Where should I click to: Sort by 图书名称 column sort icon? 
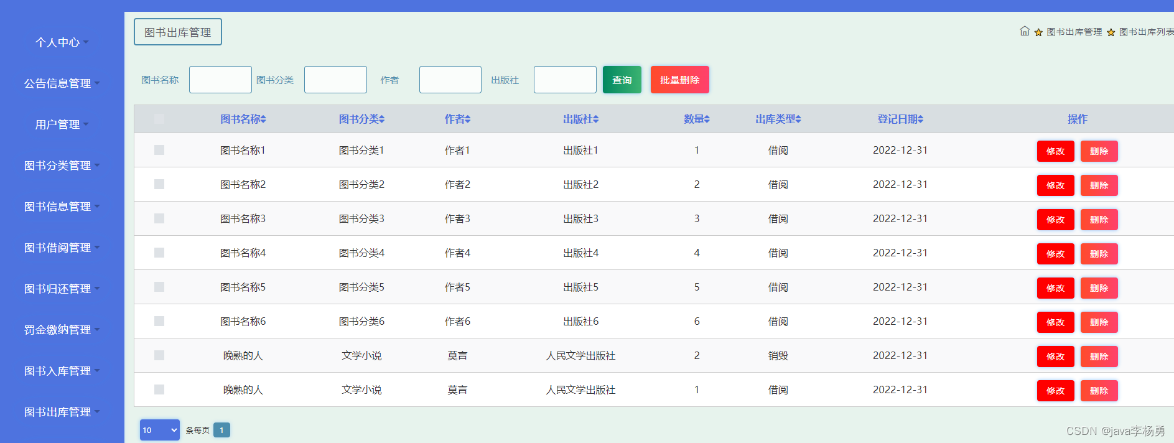263,119
